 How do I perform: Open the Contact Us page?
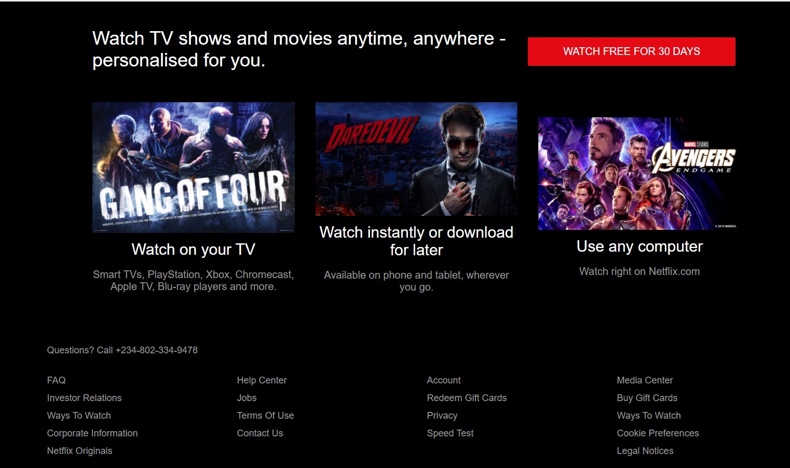(260, 433)
